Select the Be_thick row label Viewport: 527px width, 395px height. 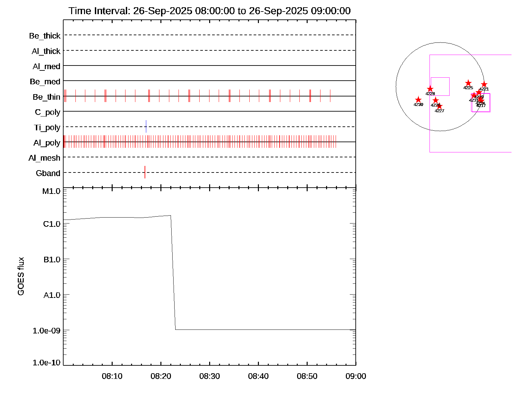click(45, 36)
